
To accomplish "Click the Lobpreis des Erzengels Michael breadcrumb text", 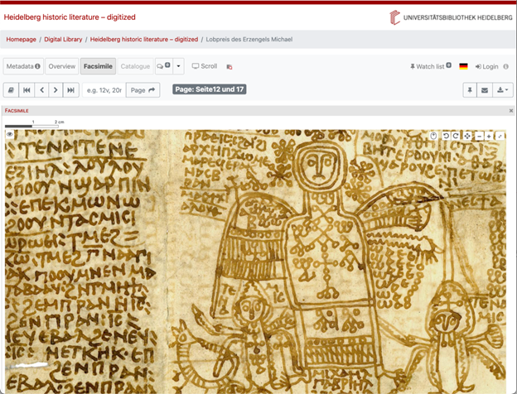I will click(249, 39).
